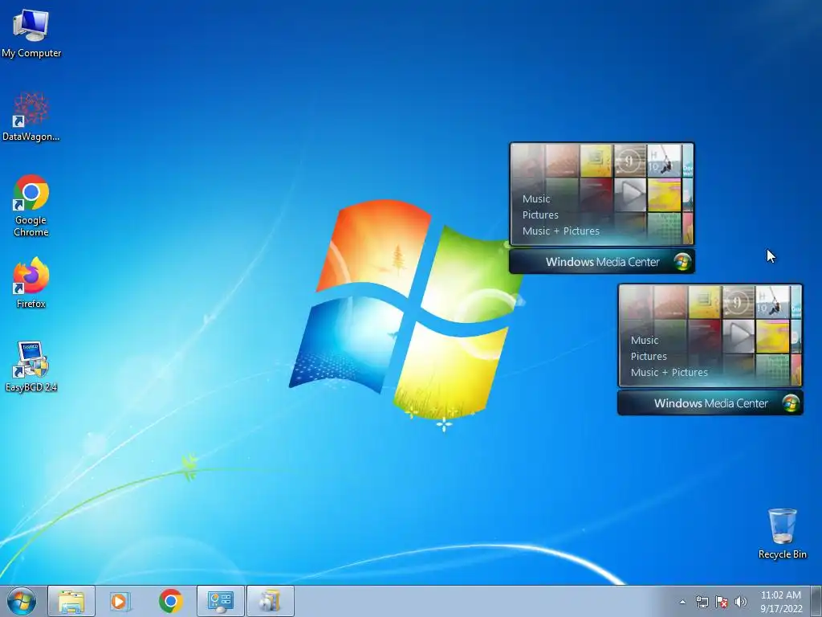Switch to the Control Panel taskbar window
The width and height of the screenshot is (822, 617).
pos(221,601)
